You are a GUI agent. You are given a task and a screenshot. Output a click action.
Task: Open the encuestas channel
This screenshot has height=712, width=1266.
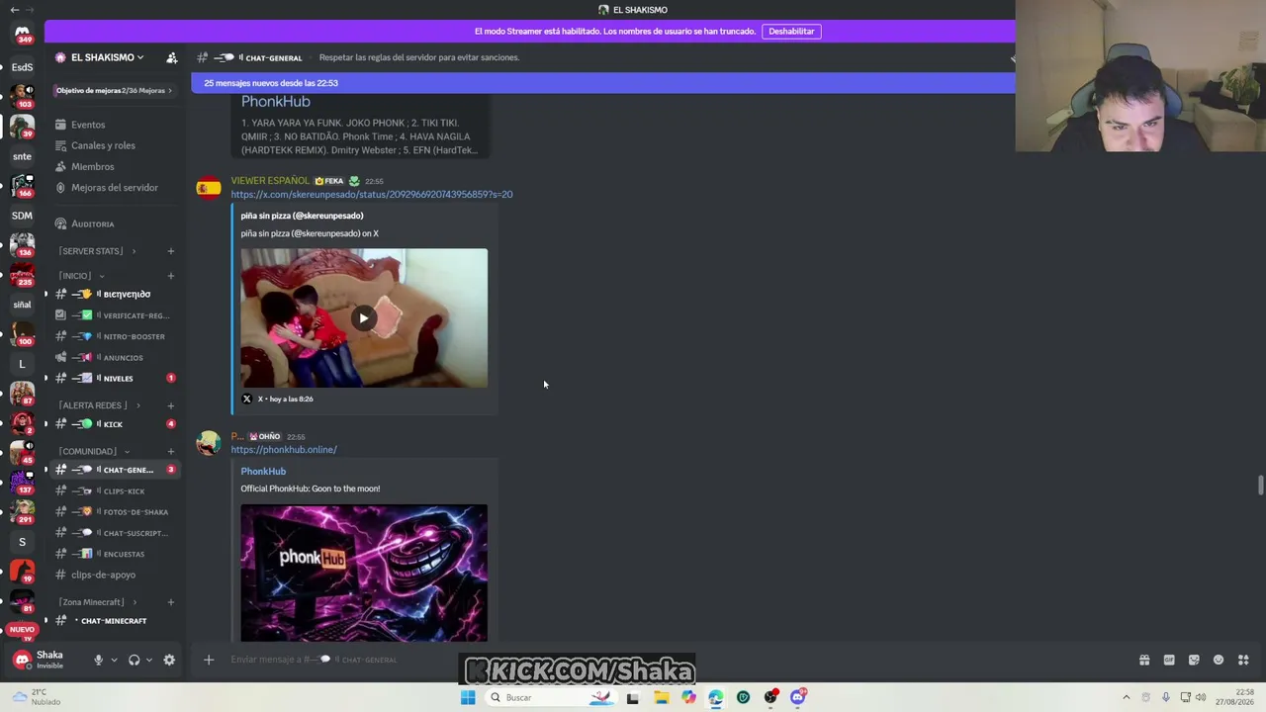[116, 554]
